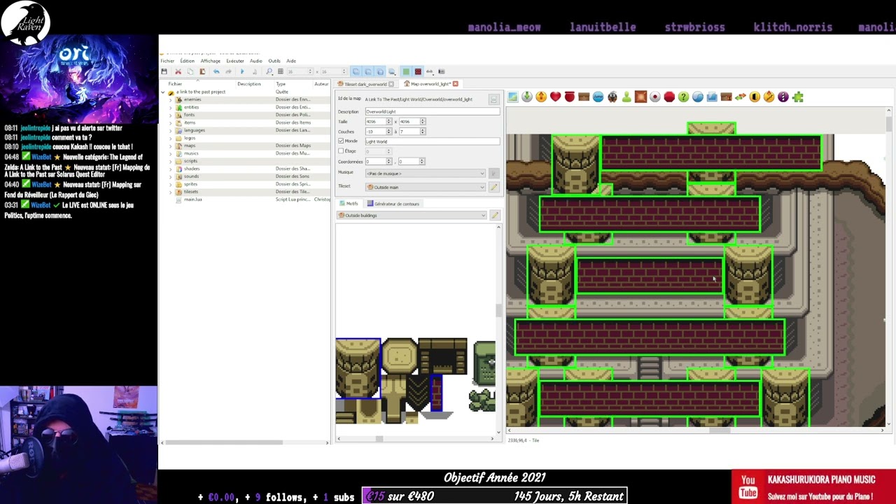Select the Destination (green down arrow) entity
The width and height of the screenshot is (896, 504).
click(527, 97)
